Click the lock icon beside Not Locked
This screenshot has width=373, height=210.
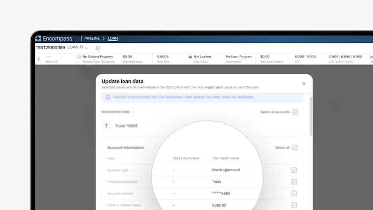[x=190, y=56]
